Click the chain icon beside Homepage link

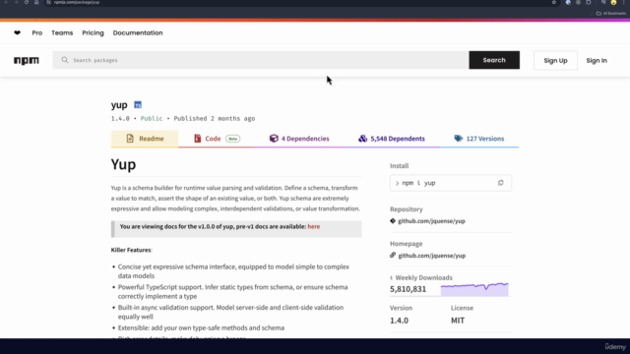coord(393,255)
